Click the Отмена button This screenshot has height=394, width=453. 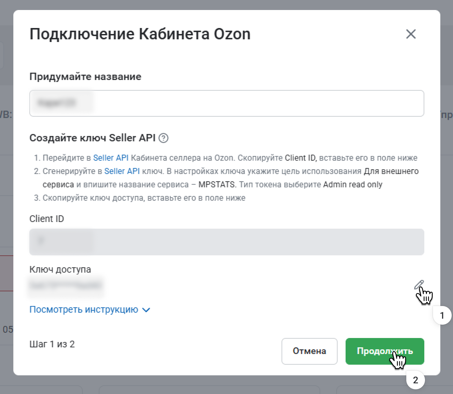click(309, 351)
